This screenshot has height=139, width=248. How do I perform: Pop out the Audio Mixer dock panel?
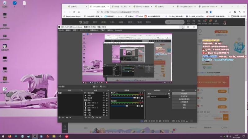pyautogui.click(x=144, y=90)
